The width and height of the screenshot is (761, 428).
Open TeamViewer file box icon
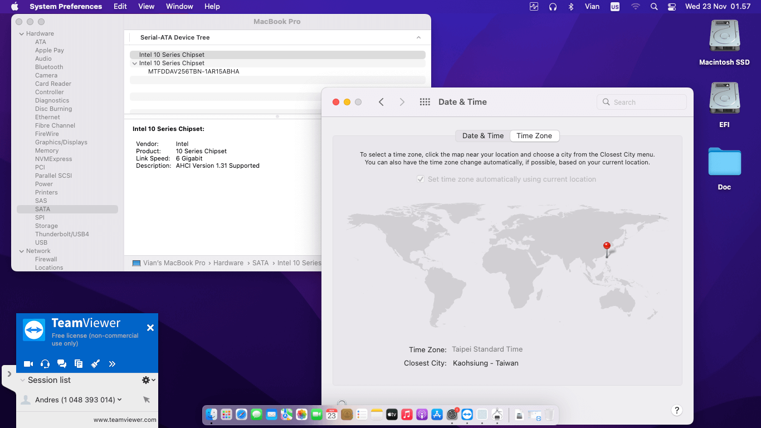pyautogui.click(x=79, y=364)
